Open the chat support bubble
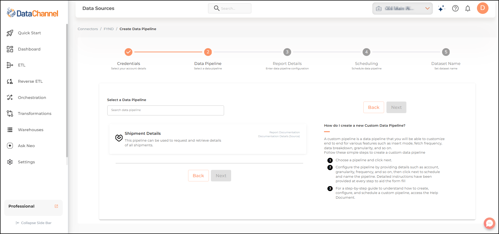The height and width of the screenshot is (234, 499). (x=489, y=223)
